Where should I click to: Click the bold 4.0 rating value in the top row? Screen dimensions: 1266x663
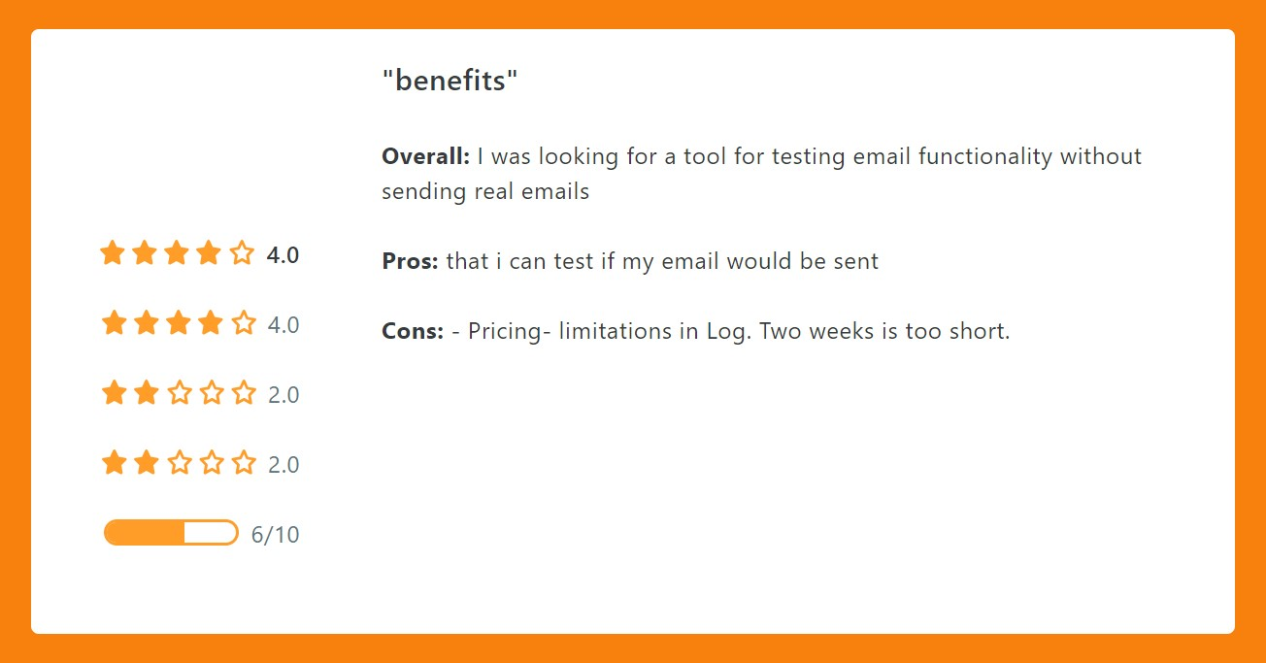click(283, 255)
